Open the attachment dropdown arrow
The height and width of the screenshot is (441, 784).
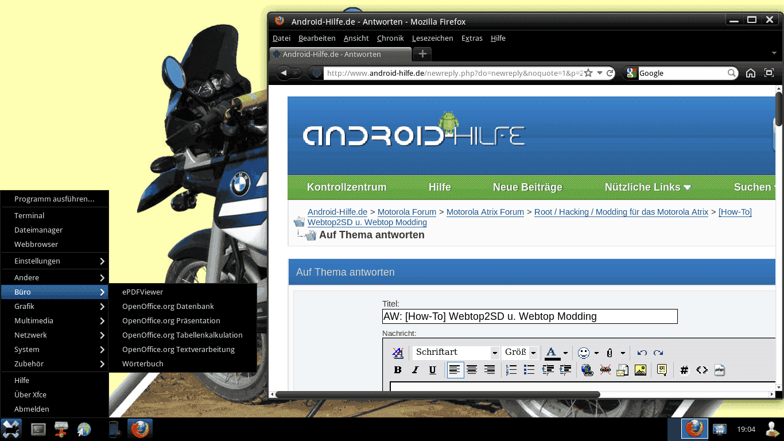[x=623, y=353]
